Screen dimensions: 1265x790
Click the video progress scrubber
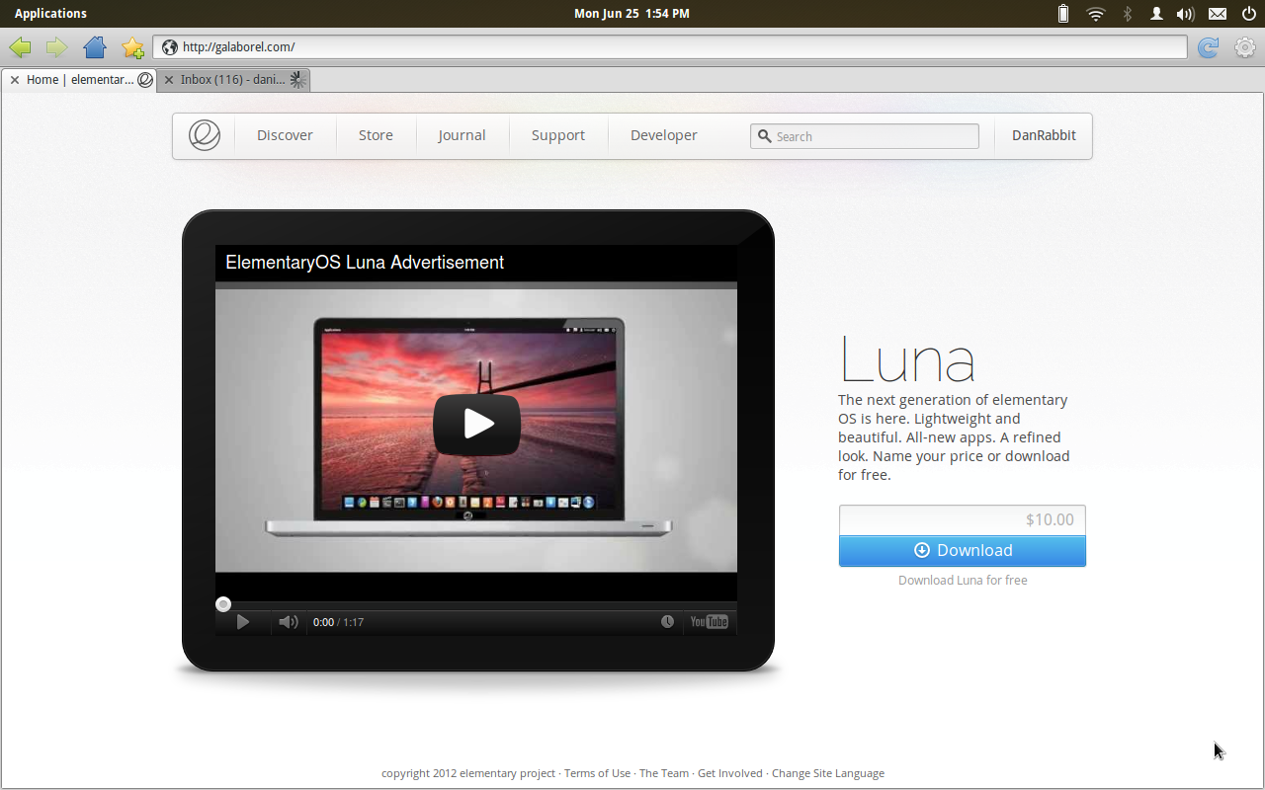click(x=223, y=604)
